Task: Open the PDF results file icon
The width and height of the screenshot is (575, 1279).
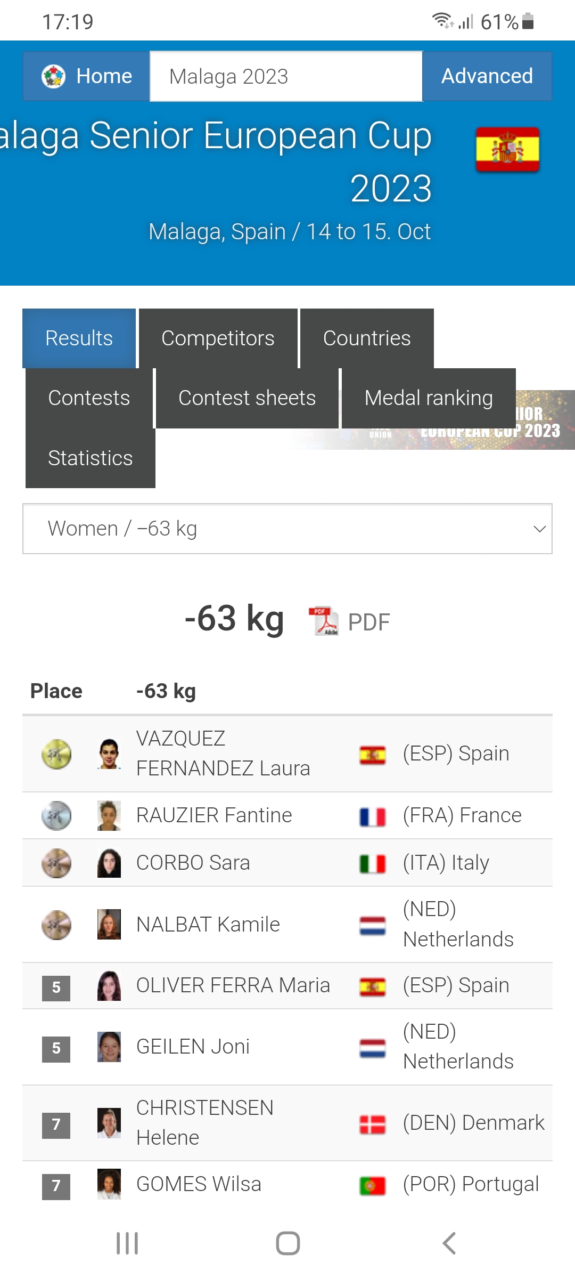Action: (x=323, y=621)
